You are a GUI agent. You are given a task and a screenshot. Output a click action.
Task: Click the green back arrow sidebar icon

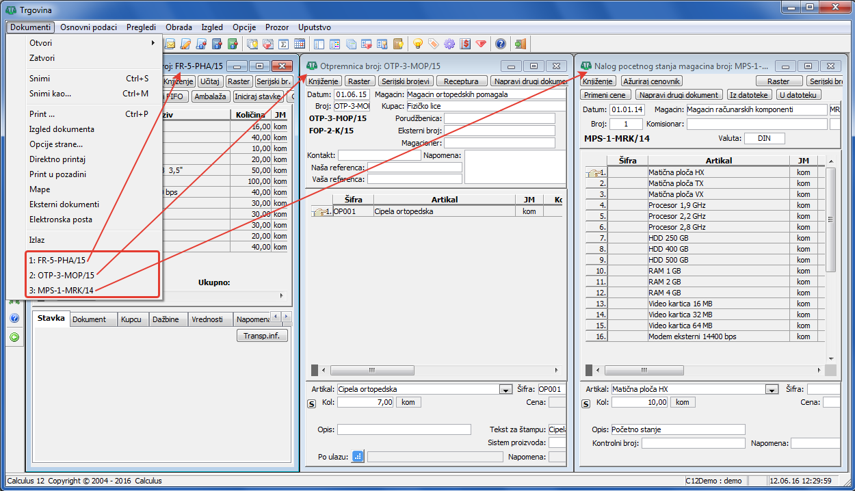pos(14,336)
